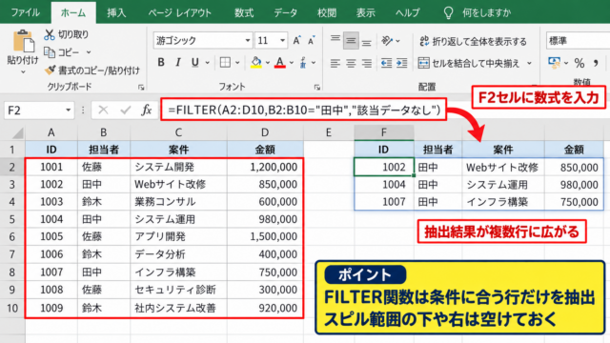Image resolution: width=610 pixels, height=343 pixels.
Task: Click Decrease Indent icon
Action: (x=386, y=63)
